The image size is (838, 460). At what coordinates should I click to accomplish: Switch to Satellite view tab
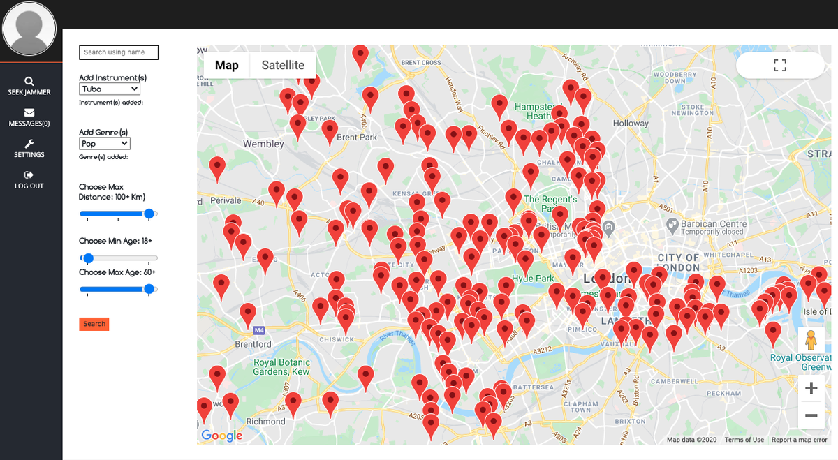[283, 65]
